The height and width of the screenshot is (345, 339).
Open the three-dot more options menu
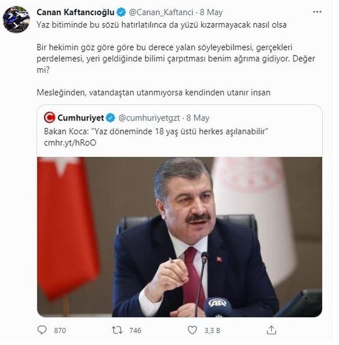tap(317, 12)
